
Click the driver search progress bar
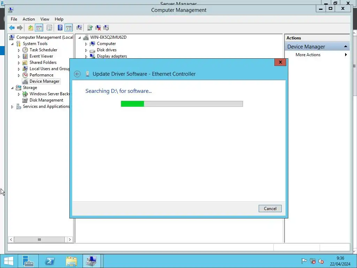[182, 104]
